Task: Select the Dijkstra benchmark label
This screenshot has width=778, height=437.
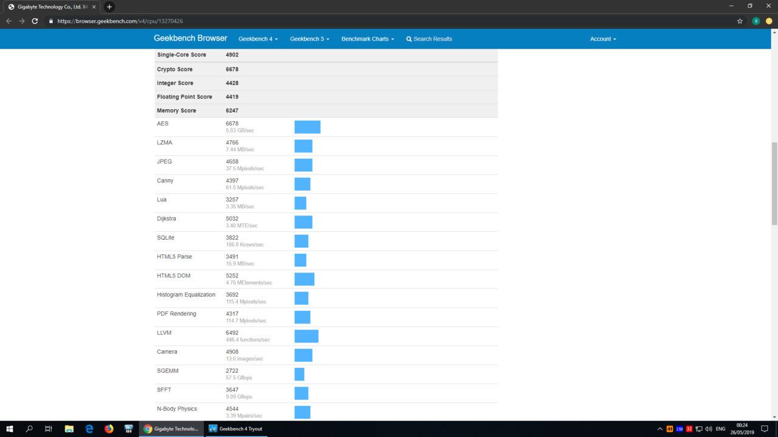Action: pyautogui.click(x=166, y=218)
